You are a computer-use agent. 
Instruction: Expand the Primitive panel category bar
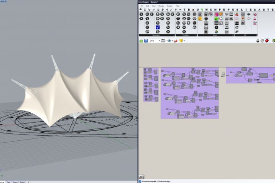pos(186,35)
